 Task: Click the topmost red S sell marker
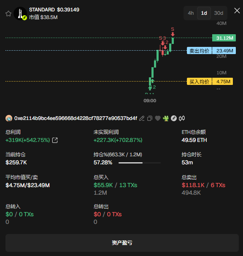point(173,32)
